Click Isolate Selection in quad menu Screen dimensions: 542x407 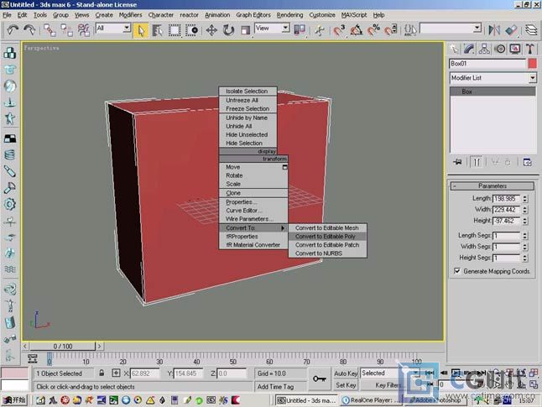pos(248,91)
